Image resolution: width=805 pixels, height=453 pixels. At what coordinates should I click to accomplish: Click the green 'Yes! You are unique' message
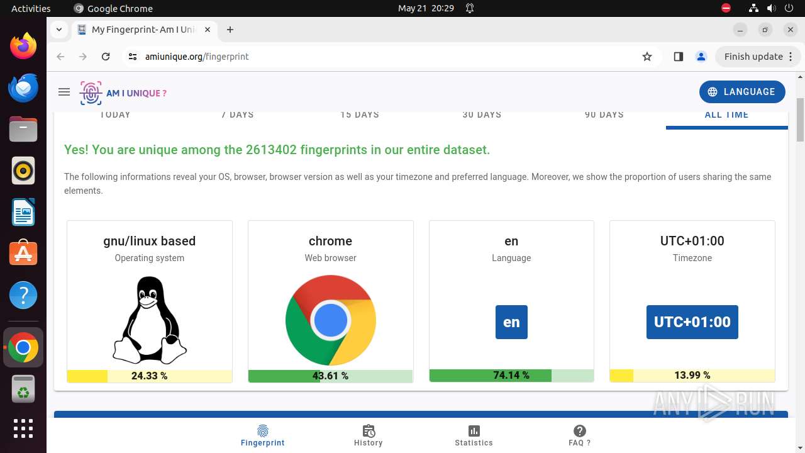[277, 150]
